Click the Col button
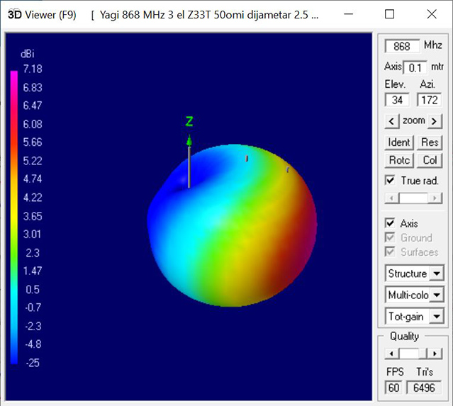Viewport: 453px width, 406px height. tap(430, 160)
